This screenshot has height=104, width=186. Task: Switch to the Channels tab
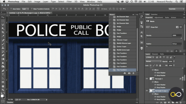[155, 54]
